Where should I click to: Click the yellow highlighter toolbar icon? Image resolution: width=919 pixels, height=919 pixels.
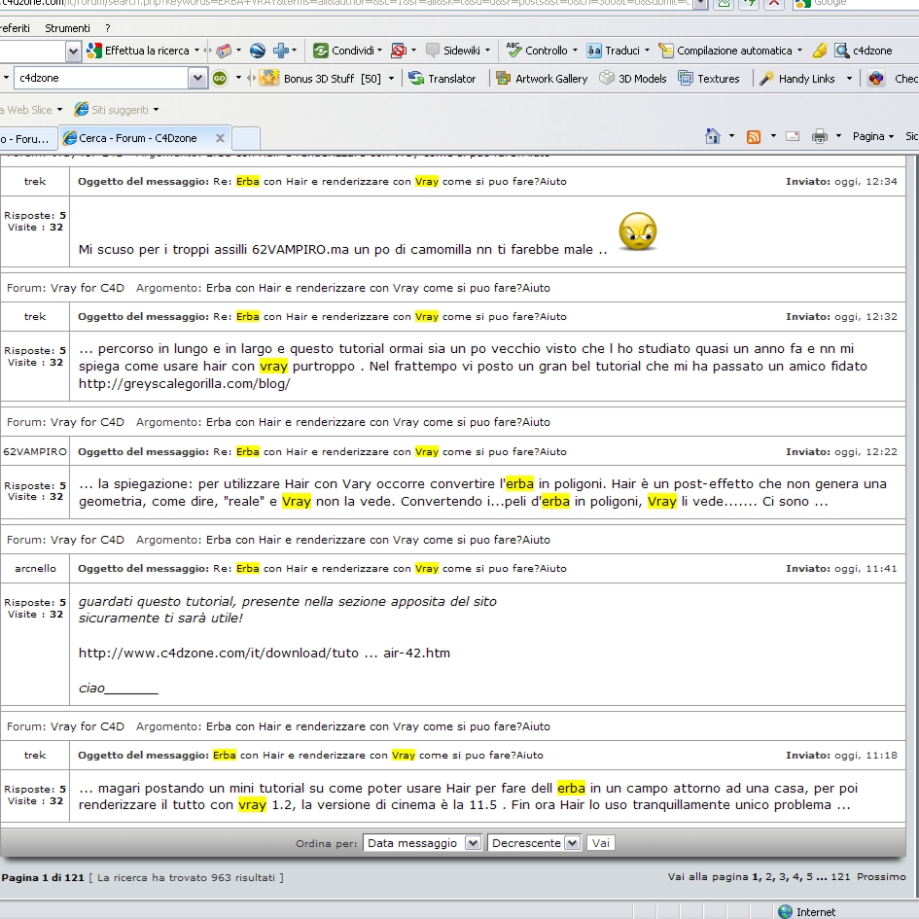click(820, 51)
